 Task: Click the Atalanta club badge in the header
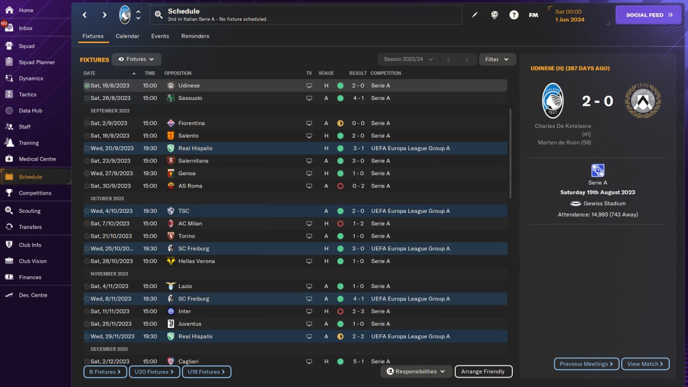point(125,15)
